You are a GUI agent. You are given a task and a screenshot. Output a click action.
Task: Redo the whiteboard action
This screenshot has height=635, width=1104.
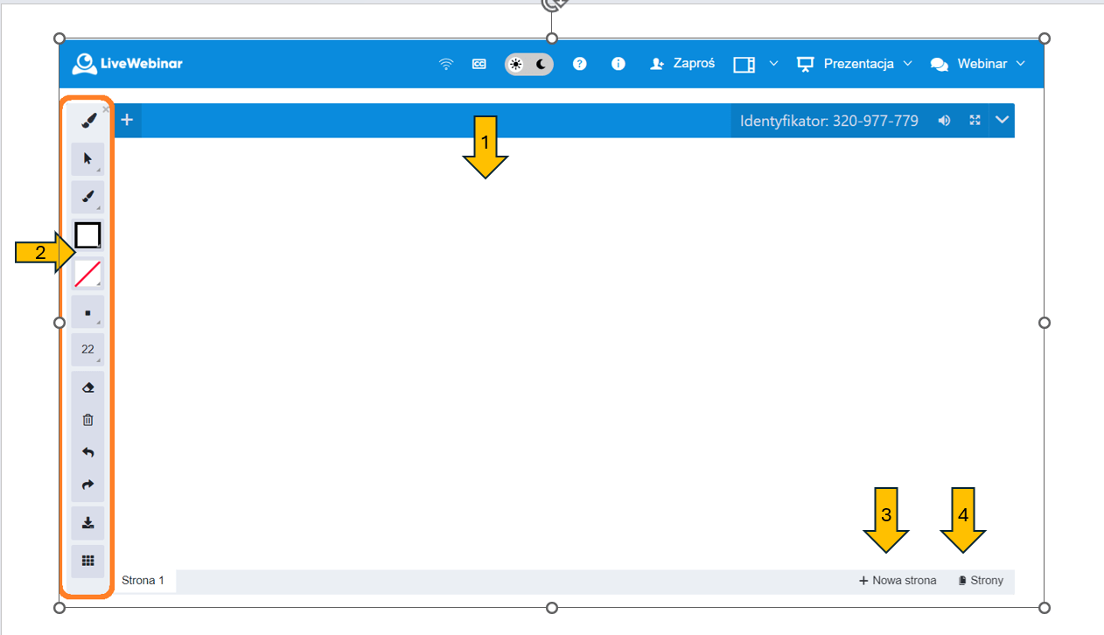pyautogui.click(x=87, y=485)
